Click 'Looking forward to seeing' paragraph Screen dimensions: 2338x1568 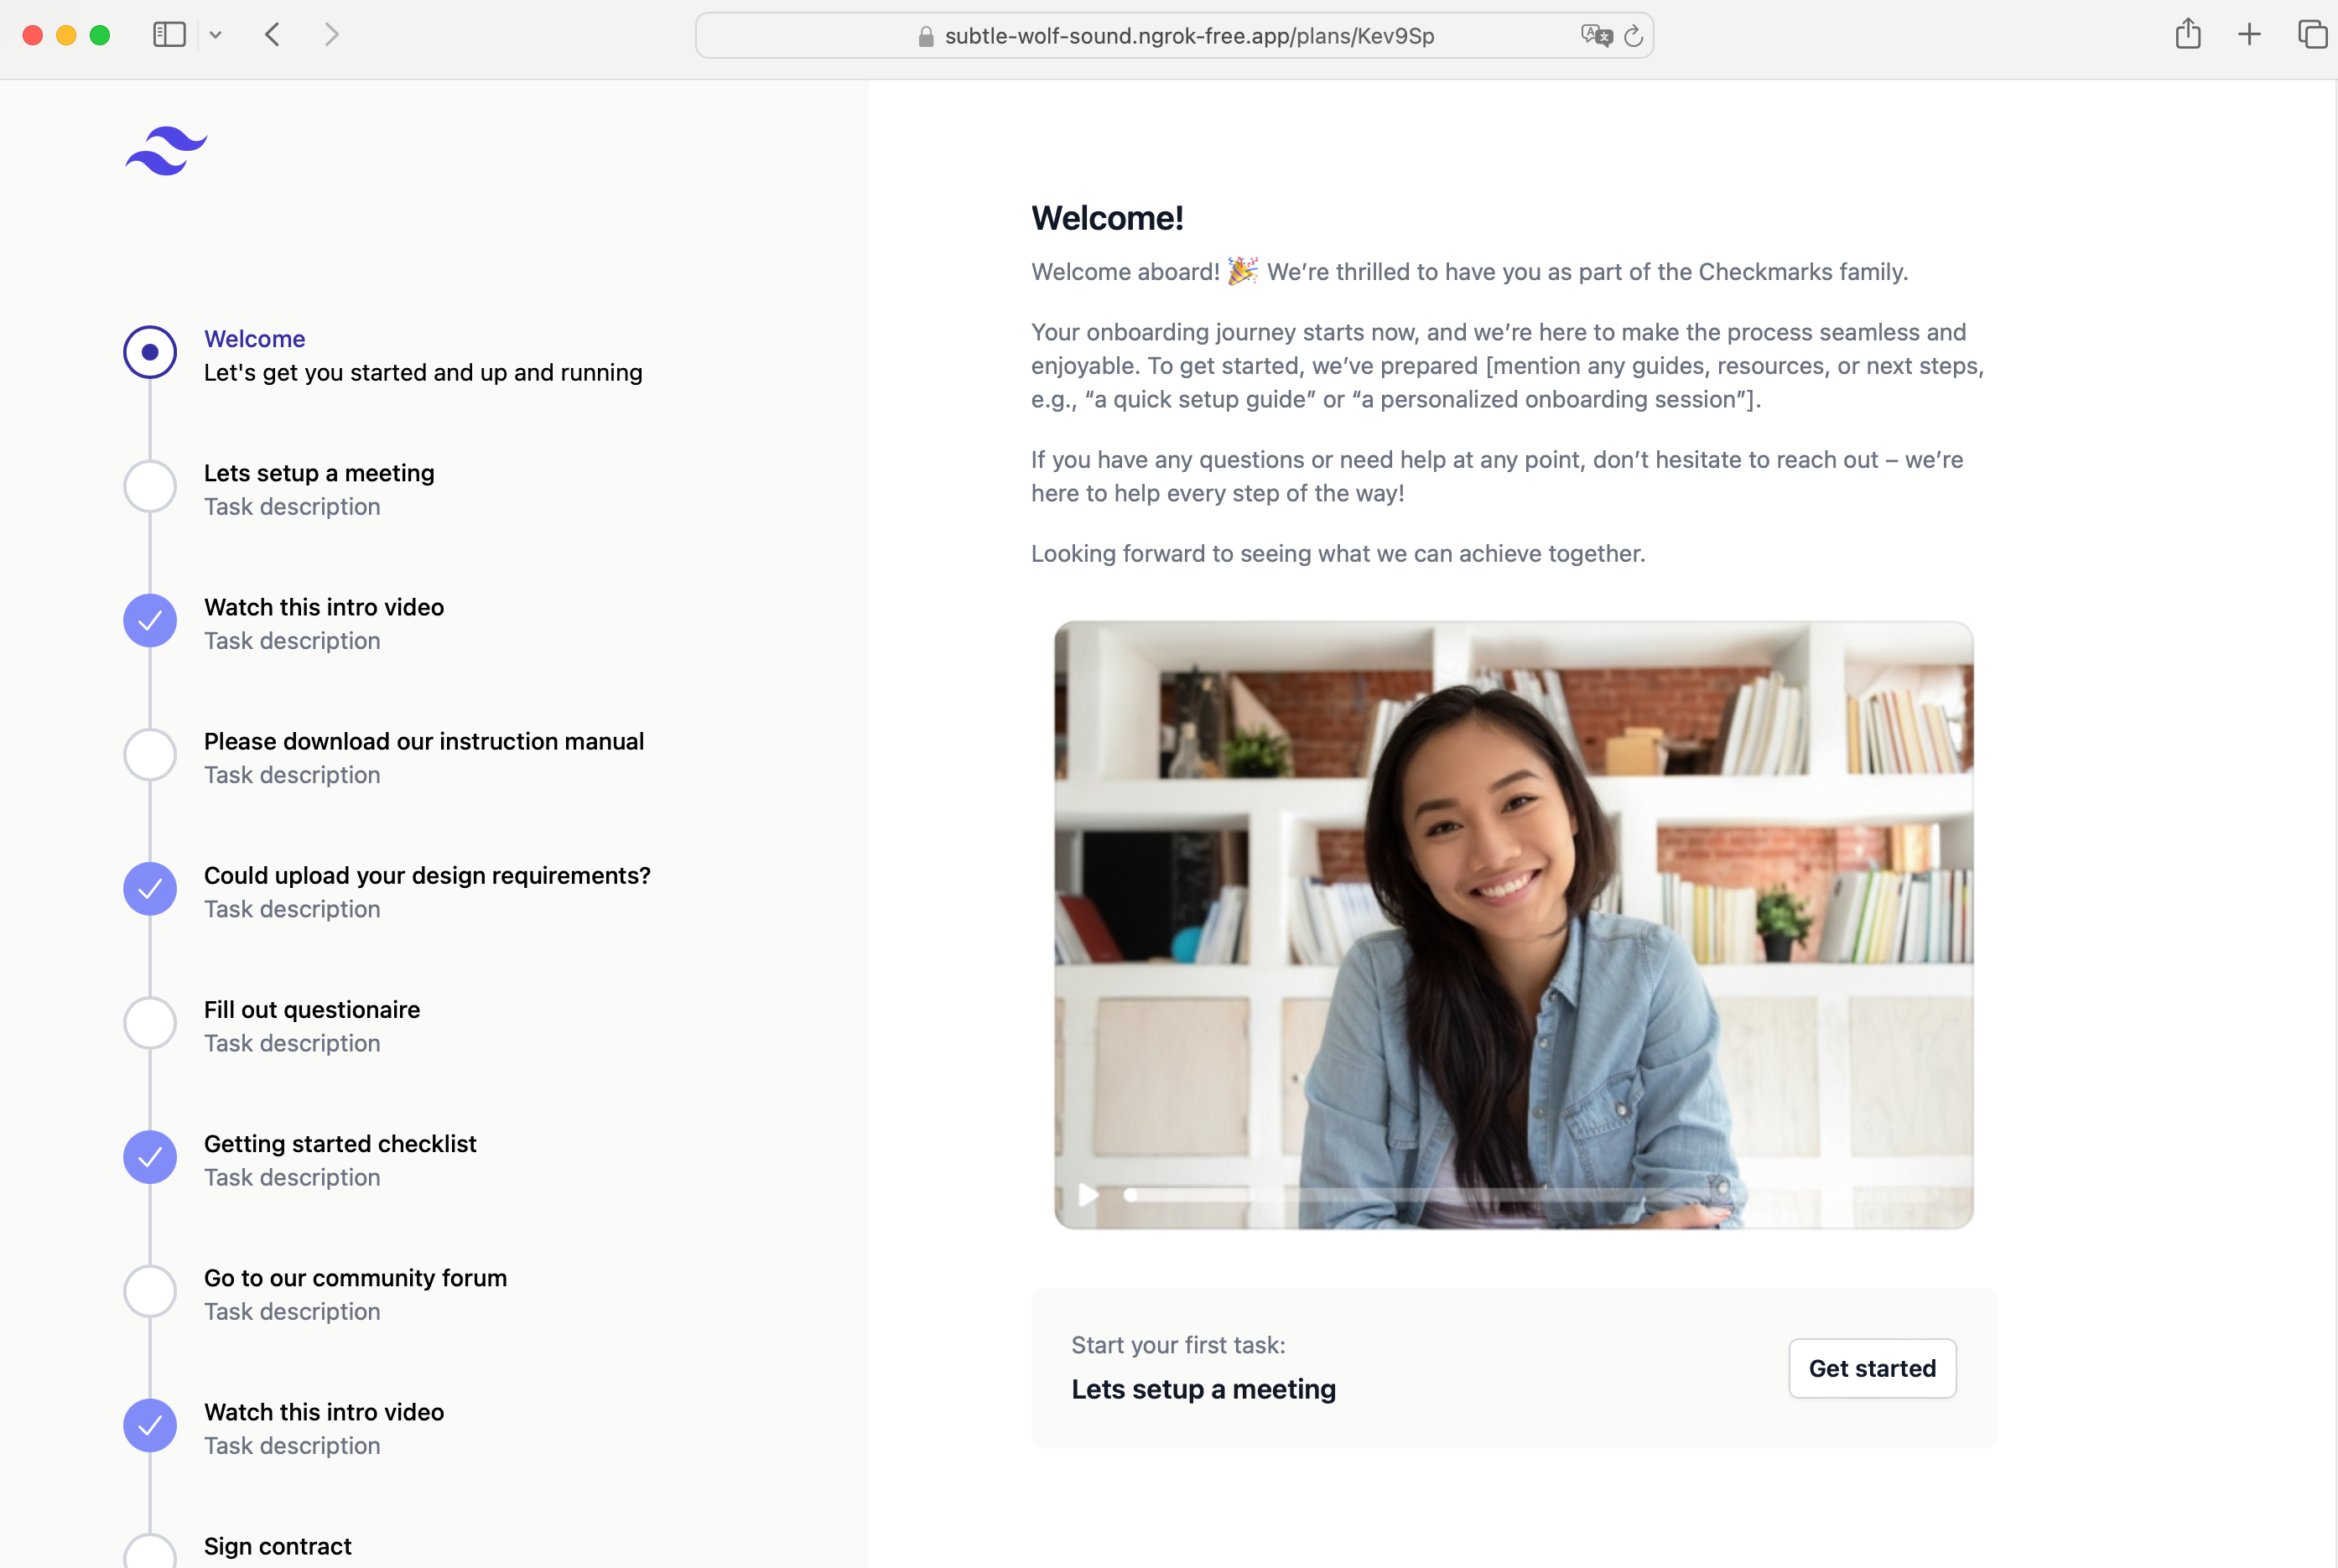(x=1338, y=554)
